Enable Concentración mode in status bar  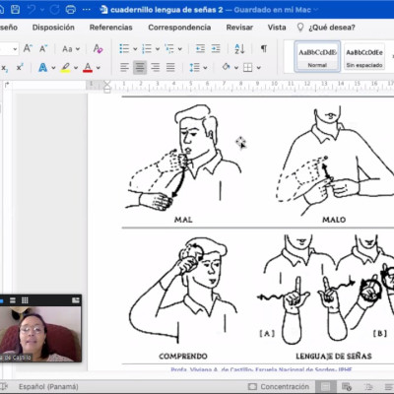pyautogui.click(x=279, y=386)
